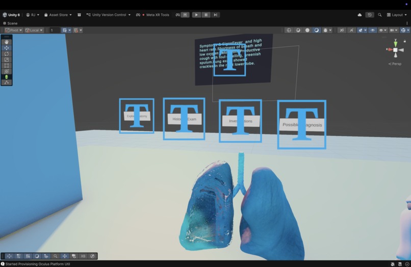Select the Rect transform tool
Screen dimensions: 411x267
coord(7,66)
